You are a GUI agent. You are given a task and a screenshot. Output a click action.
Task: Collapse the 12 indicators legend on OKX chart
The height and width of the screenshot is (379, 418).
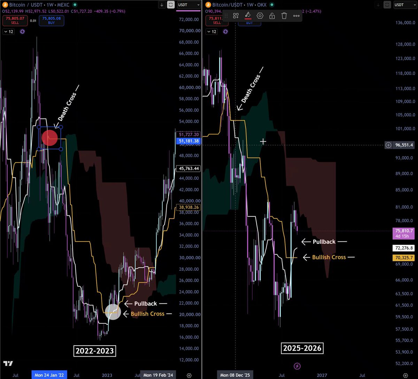tap(211, 31)
